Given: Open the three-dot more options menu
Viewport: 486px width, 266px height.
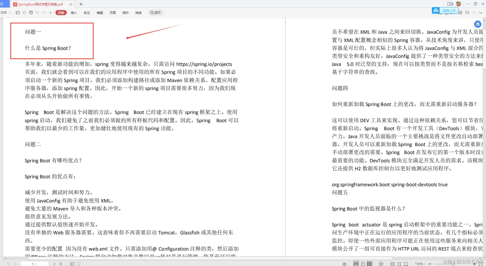Looking at the screenshot, I should tap(474, 13).
